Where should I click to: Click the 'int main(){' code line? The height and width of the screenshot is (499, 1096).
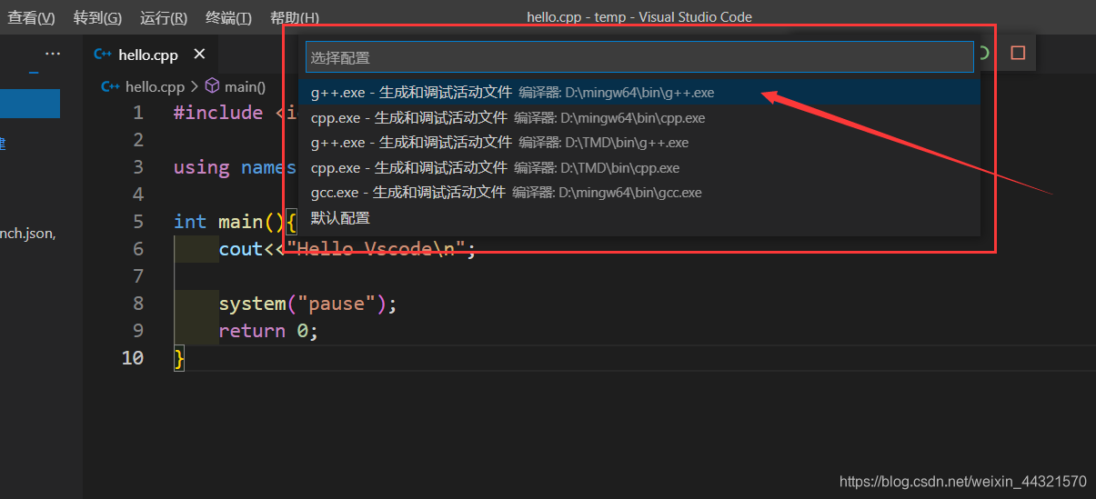tap(236, 222)
